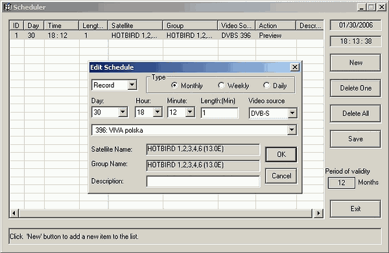Viewport: 389px width, 253px height.
Task: Click the horizontal scrollbar right arrow
Action: point(318,213)
